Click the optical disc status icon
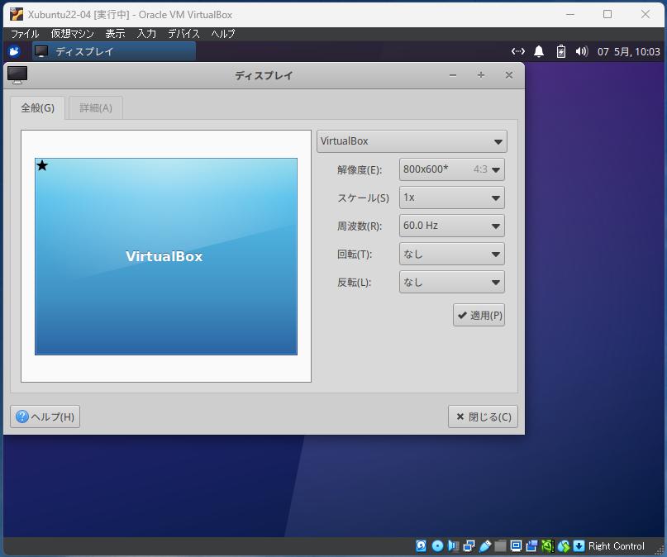 (x=437, y=545)
